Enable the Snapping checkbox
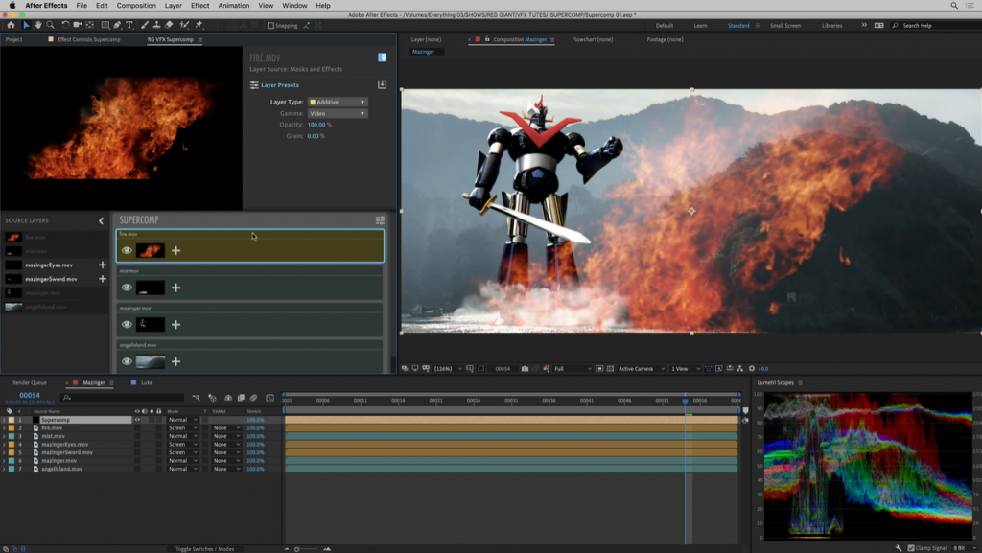This screenshot has width=982, height=553. (x=270, y=26)
